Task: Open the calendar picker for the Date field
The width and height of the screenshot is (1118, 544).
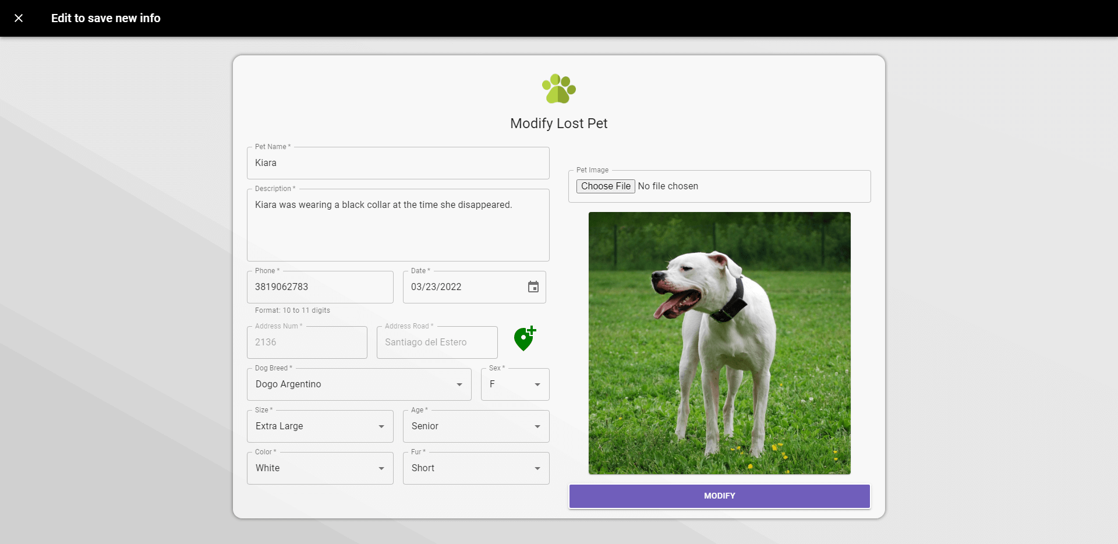Action: pos(532,287)
